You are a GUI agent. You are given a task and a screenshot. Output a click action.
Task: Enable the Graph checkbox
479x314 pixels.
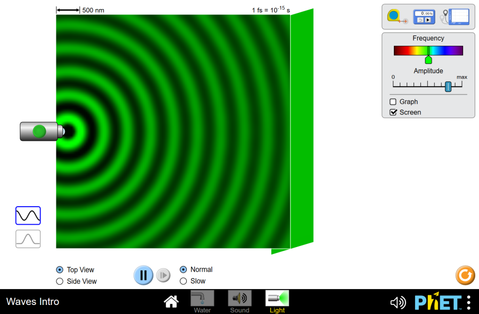point(394,102)
